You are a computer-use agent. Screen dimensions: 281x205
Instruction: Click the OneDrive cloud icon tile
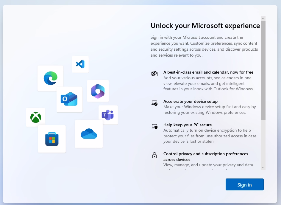tap(89, 134)
